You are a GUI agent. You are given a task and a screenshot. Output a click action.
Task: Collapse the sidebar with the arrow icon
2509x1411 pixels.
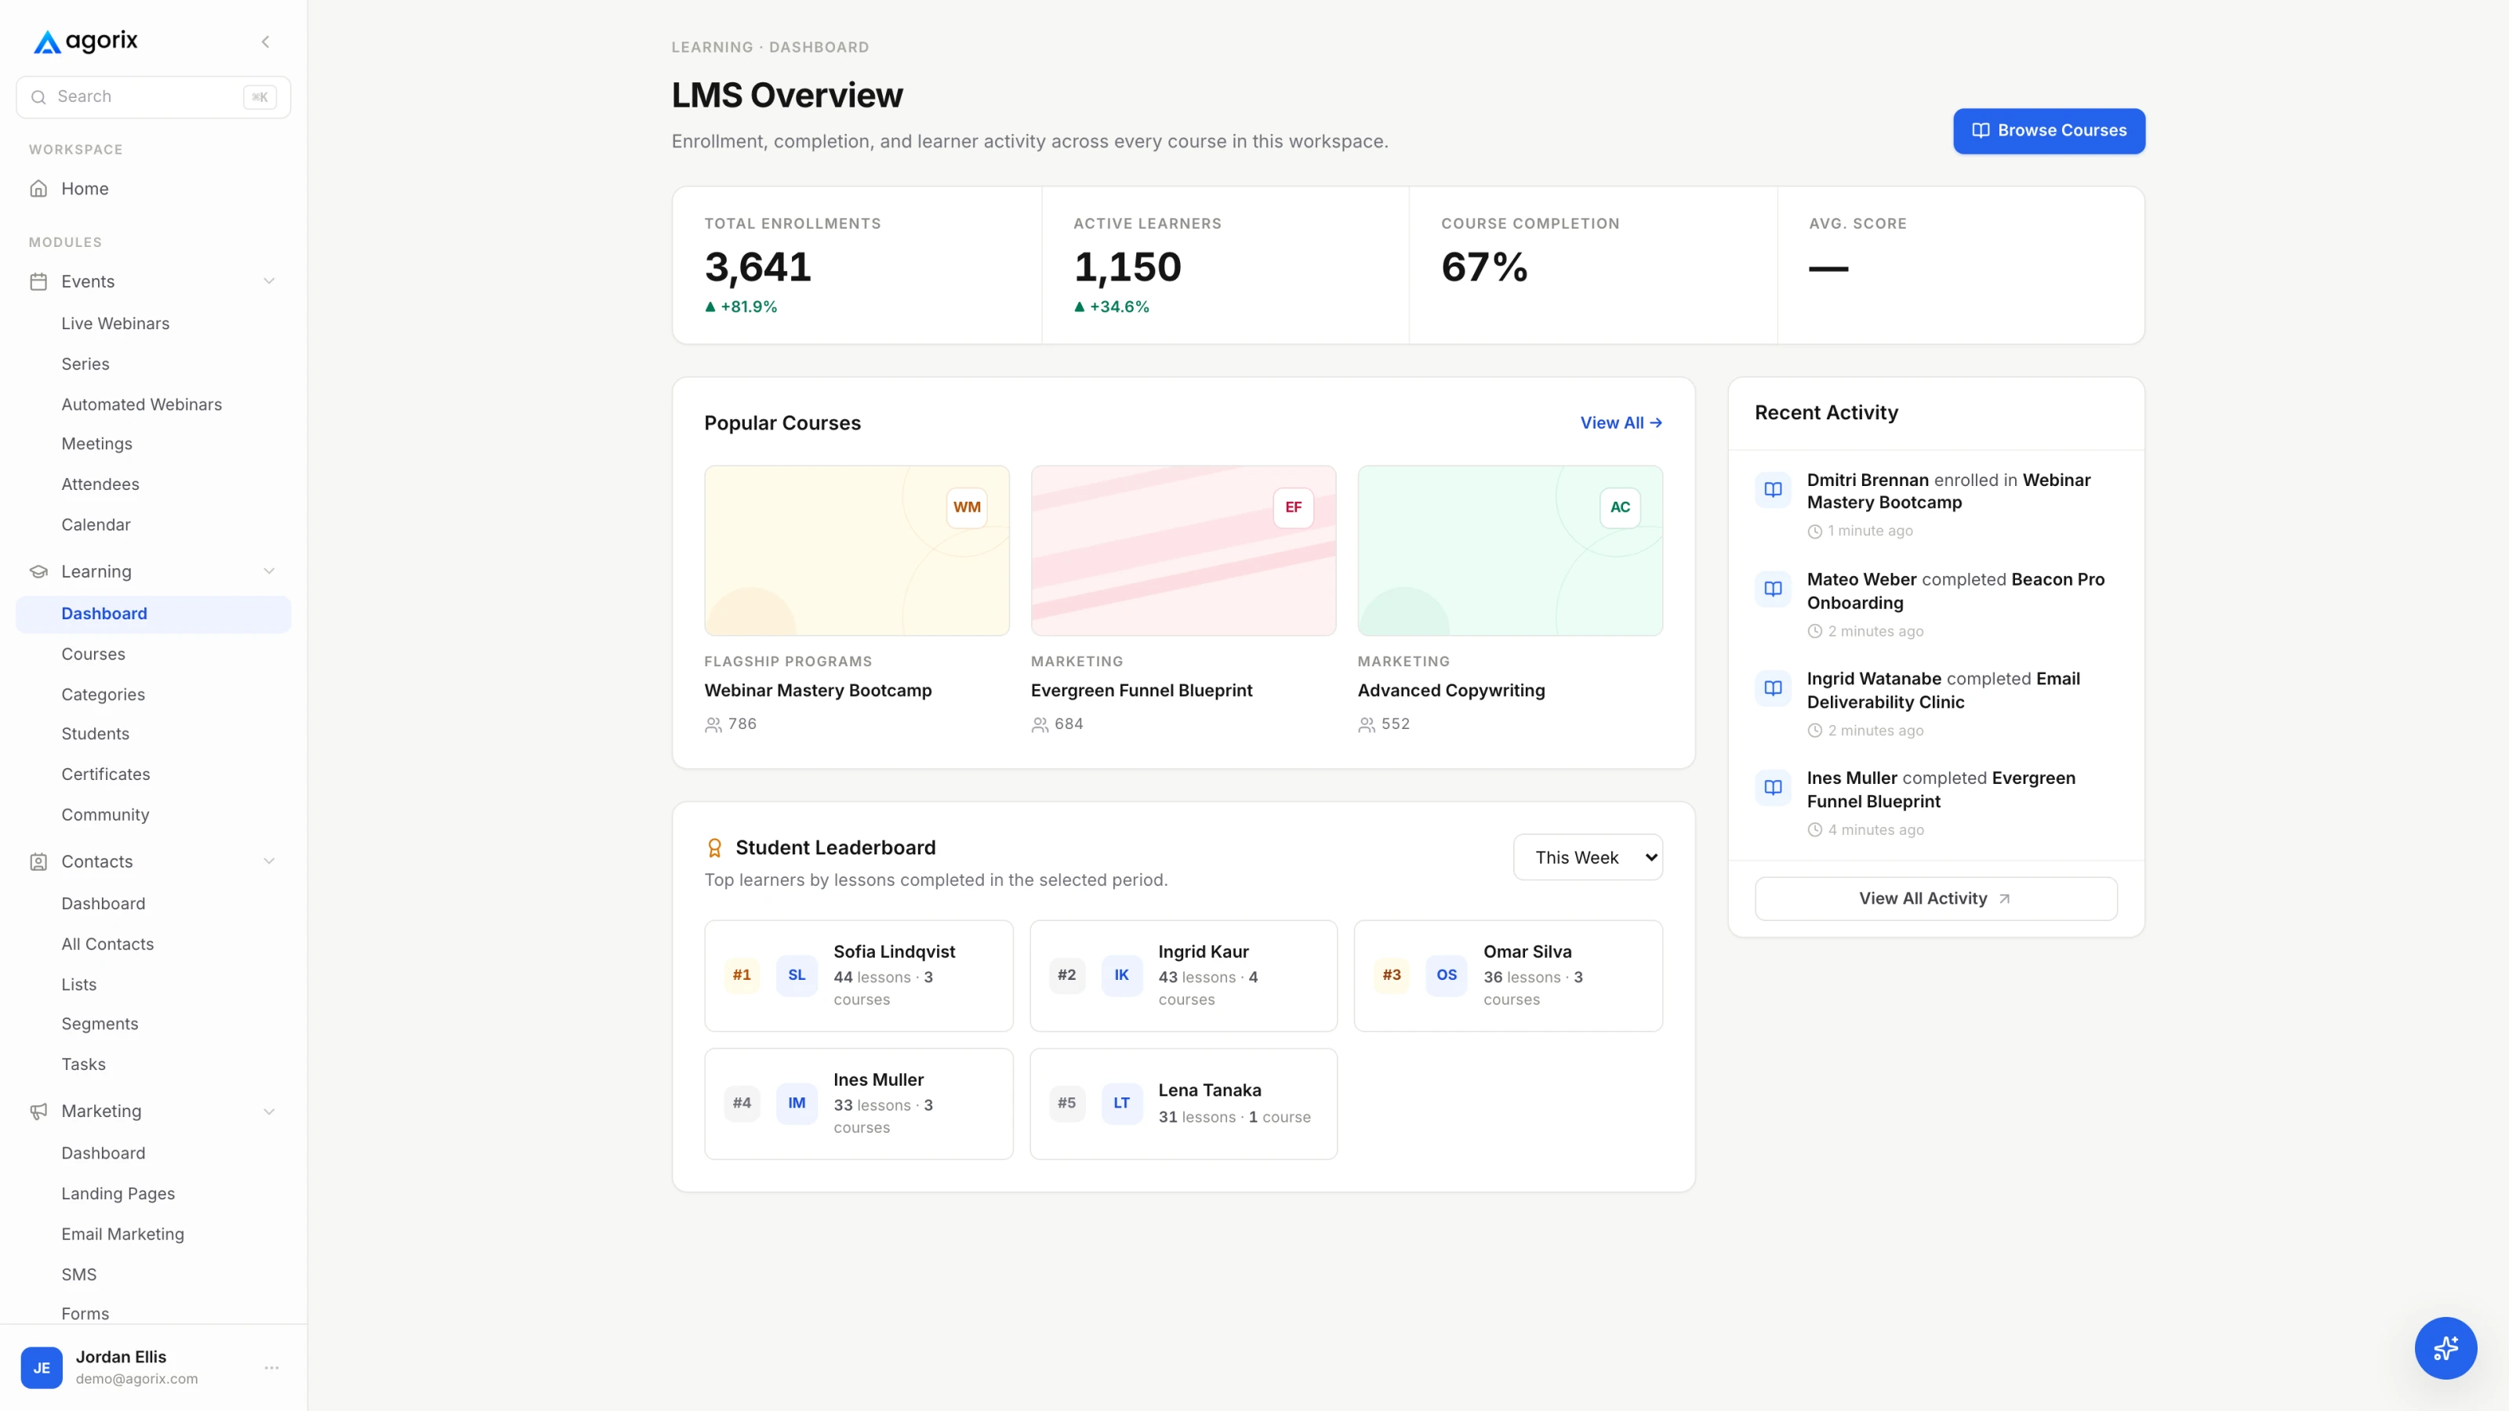click(x=265, y=42)
